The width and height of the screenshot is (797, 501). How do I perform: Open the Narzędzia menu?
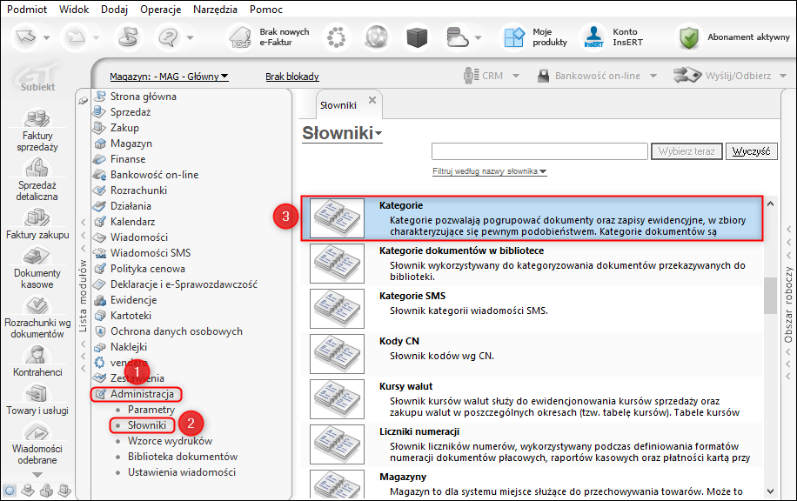pyautogui.click(x=215, y=10)
